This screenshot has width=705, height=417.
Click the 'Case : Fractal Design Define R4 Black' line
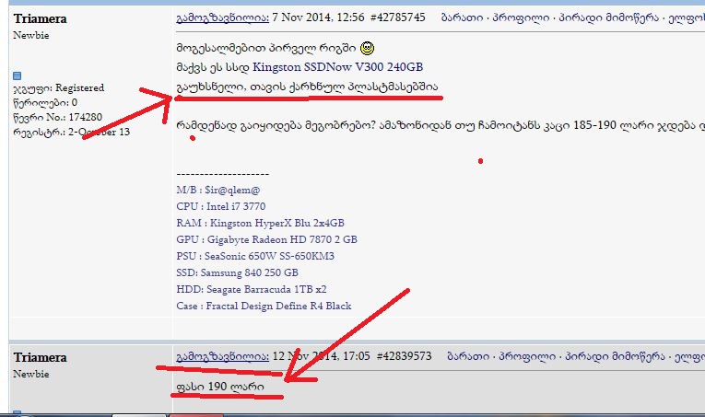[264, 307]
